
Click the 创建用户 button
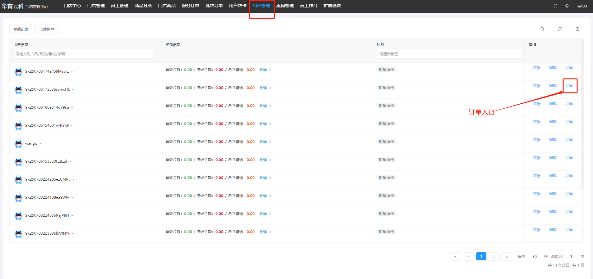tap(47, 29)
